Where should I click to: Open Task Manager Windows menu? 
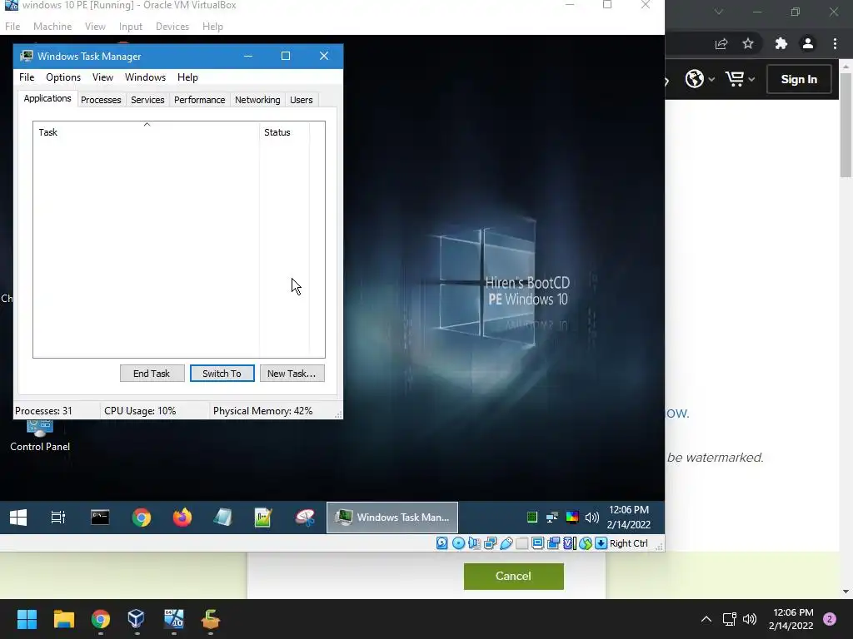145,77
